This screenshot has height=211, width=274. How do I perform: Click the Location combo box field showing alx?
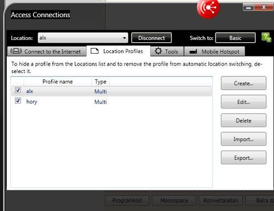tap(83, 38)
